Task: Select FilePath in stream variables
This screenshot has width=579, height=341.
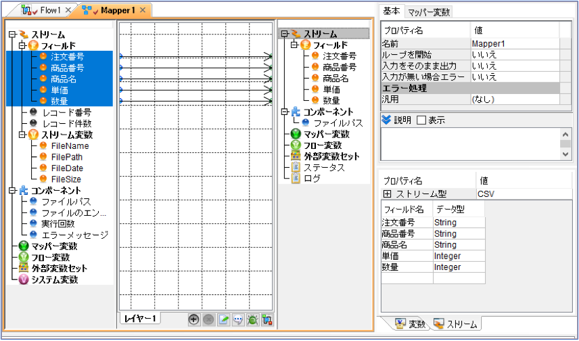Action: (67, 157)
